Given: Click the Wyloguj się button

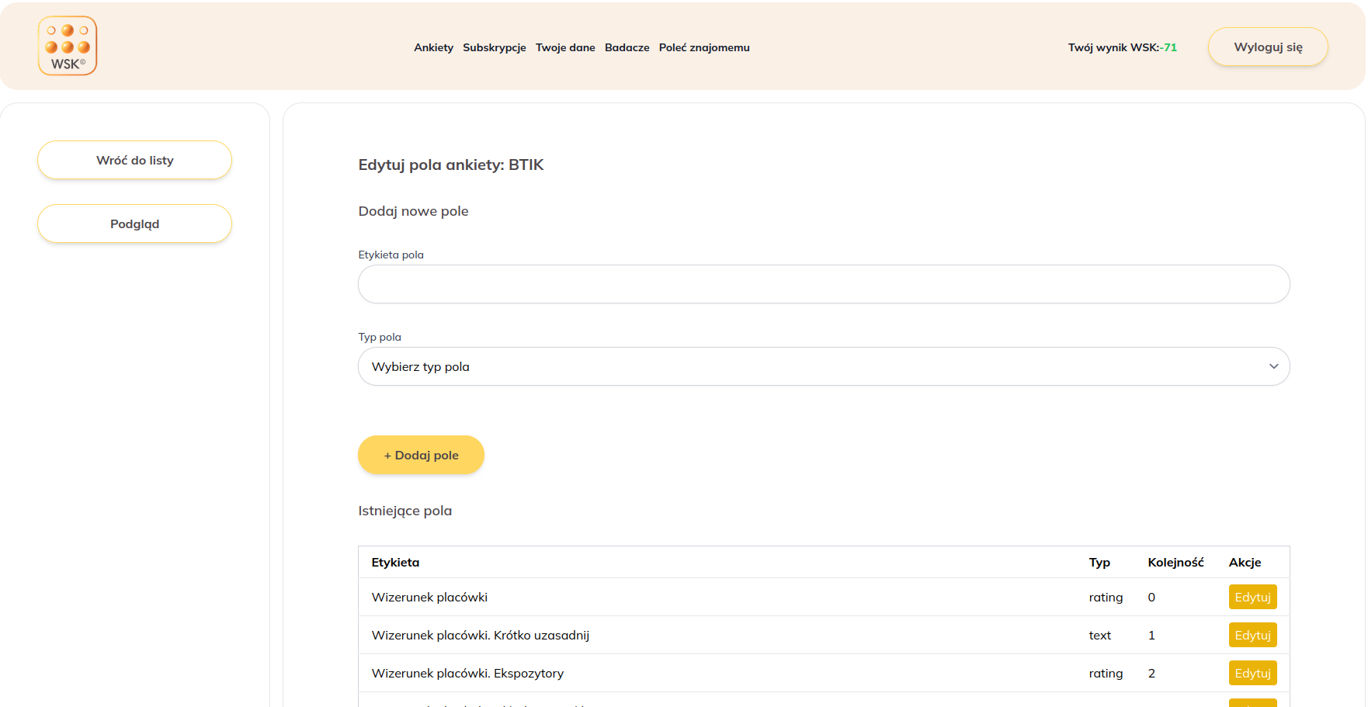Looking at the screenshot, I should pos(1267,47).
